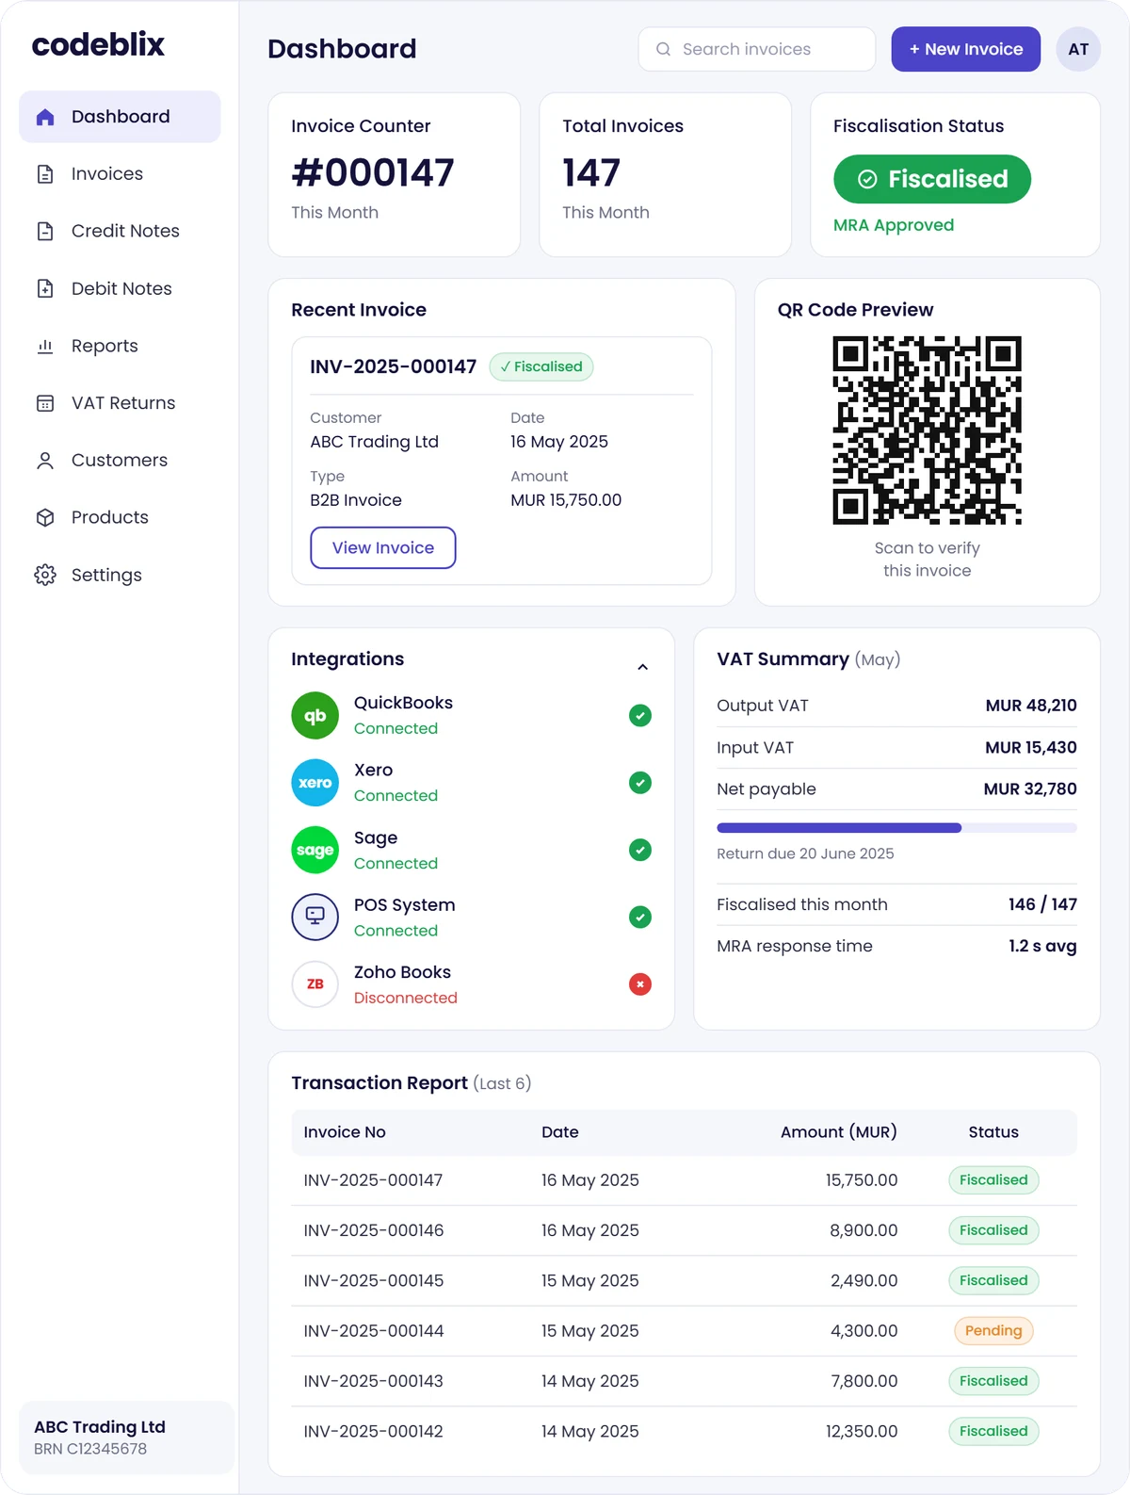Image resolution: width=1130 pixels, height=1495 pixels.
Task: Click the Amount (MUR) column header
Action: tap(838, 1132)
